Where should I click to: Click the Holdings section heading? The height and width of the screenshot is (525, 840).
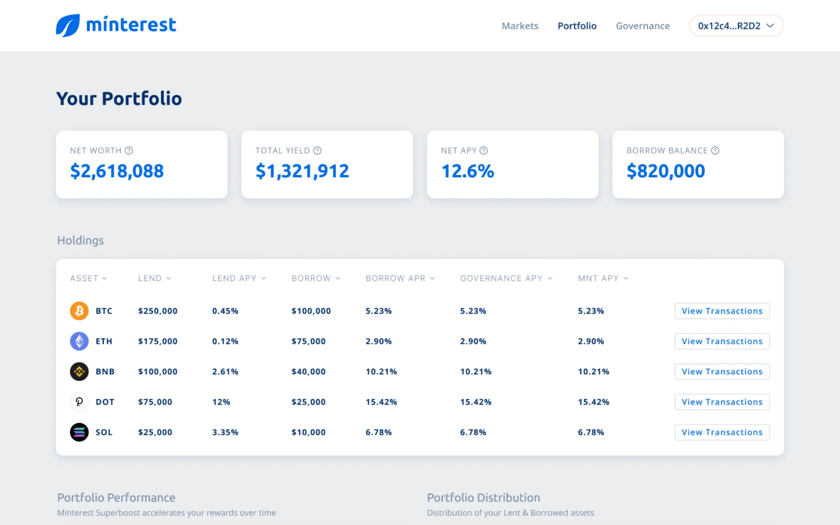click(x=80, y=241)
